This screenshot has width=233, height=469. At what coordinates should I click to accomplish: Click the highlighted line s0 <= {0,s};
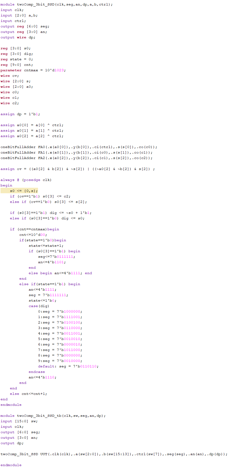(x=24, y=191)
